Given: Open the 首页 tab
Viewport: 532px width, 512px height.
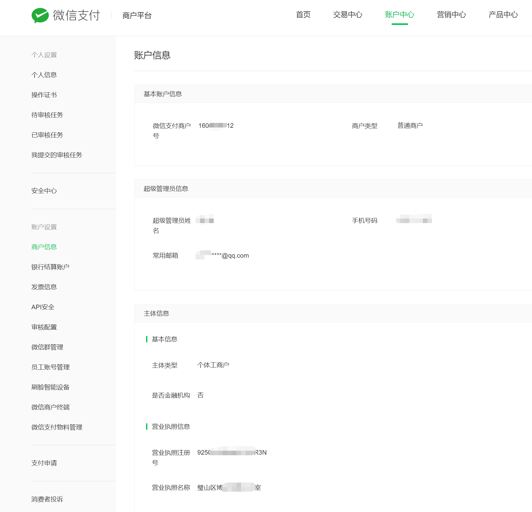Looking at the screenshot, I should (303, 15).
